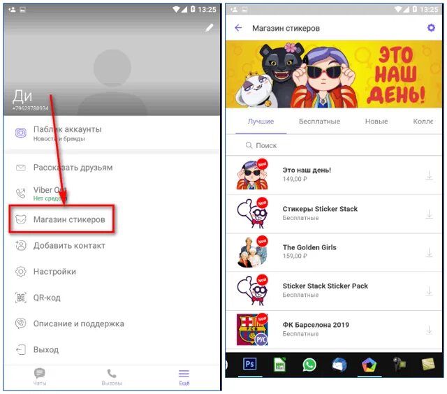
Task: Click the Поиск search field
Action: pos(334,145)
